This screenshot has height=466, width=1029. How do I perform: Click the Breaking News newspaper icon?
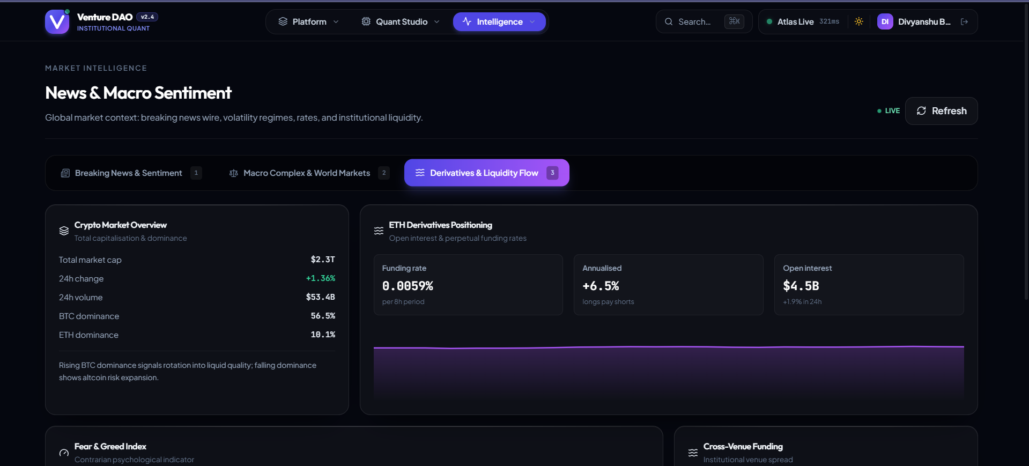coord(65,173)
